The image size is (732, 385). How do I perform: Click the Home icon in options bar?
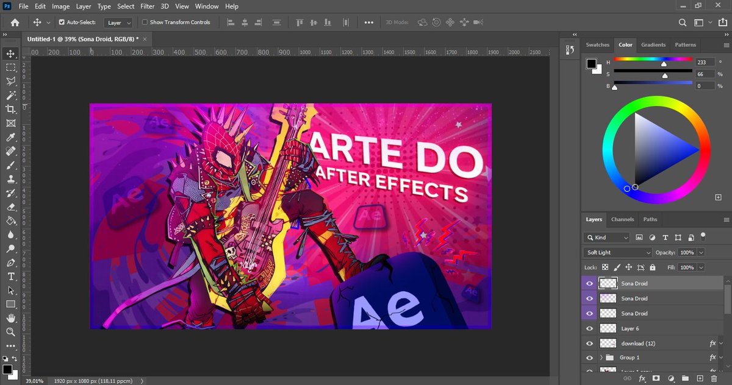(15, 23)
